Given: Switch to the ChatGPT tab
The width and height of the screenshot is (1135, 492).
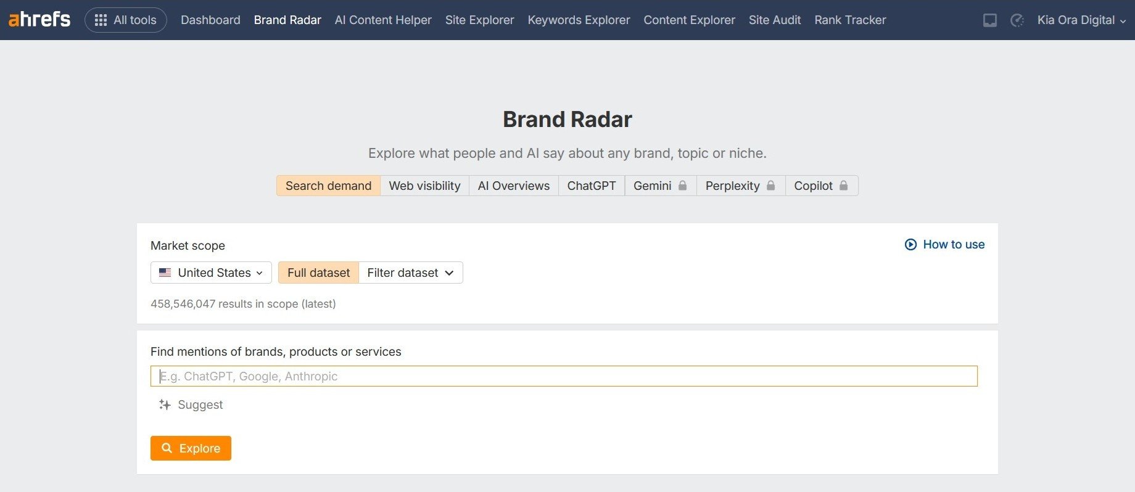Looking at the screenshot, I should tap(592, 186).
